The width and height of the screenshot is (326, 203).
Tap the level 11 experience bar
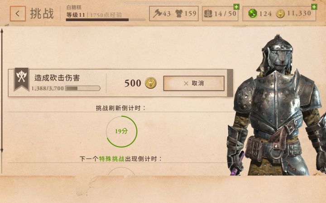(105, 20)
